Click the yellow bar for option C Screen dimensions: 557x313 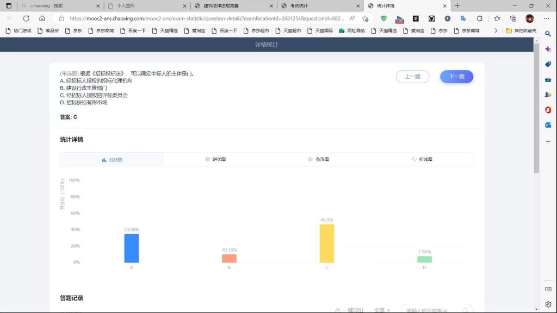pyautogui.click(x=326, y=243)
